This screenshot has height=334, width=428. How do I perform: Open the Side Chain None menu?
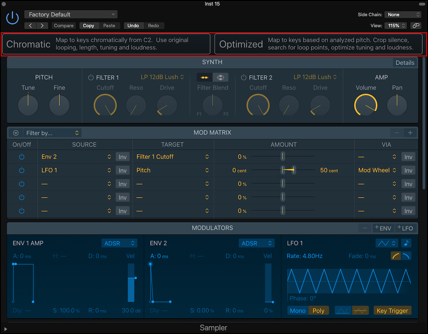point(403,14)
